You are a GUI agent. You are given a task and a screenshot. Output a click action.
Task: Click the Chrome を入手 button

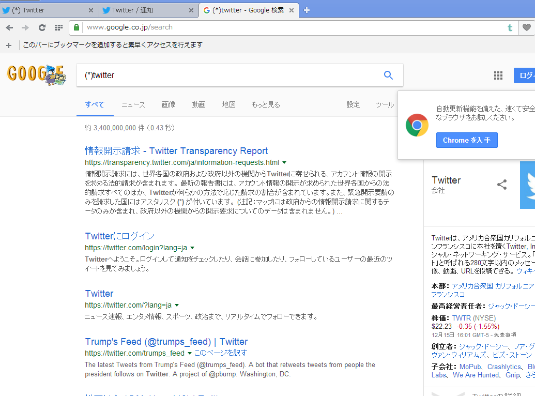tap(467, 140)
